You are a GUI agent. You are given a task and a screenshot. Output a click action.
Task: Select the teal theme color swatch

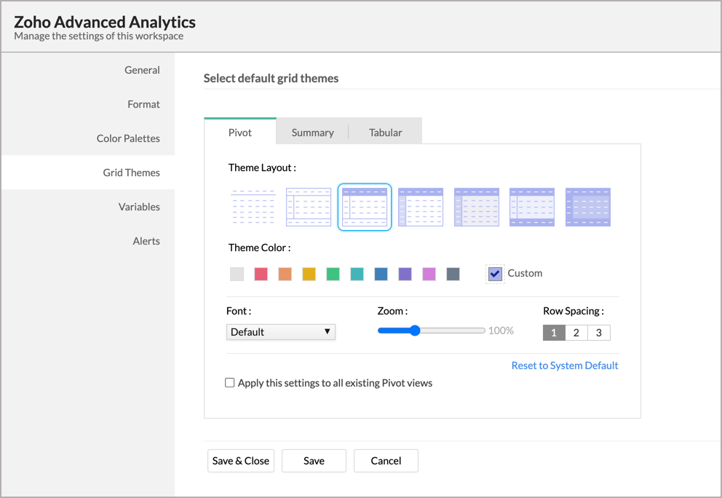pyautogui.click(x=357, y=274)
